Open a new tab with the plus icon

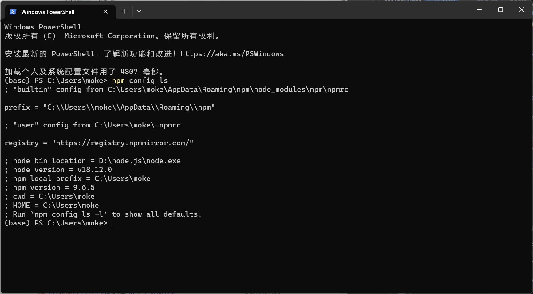(125, 11)
